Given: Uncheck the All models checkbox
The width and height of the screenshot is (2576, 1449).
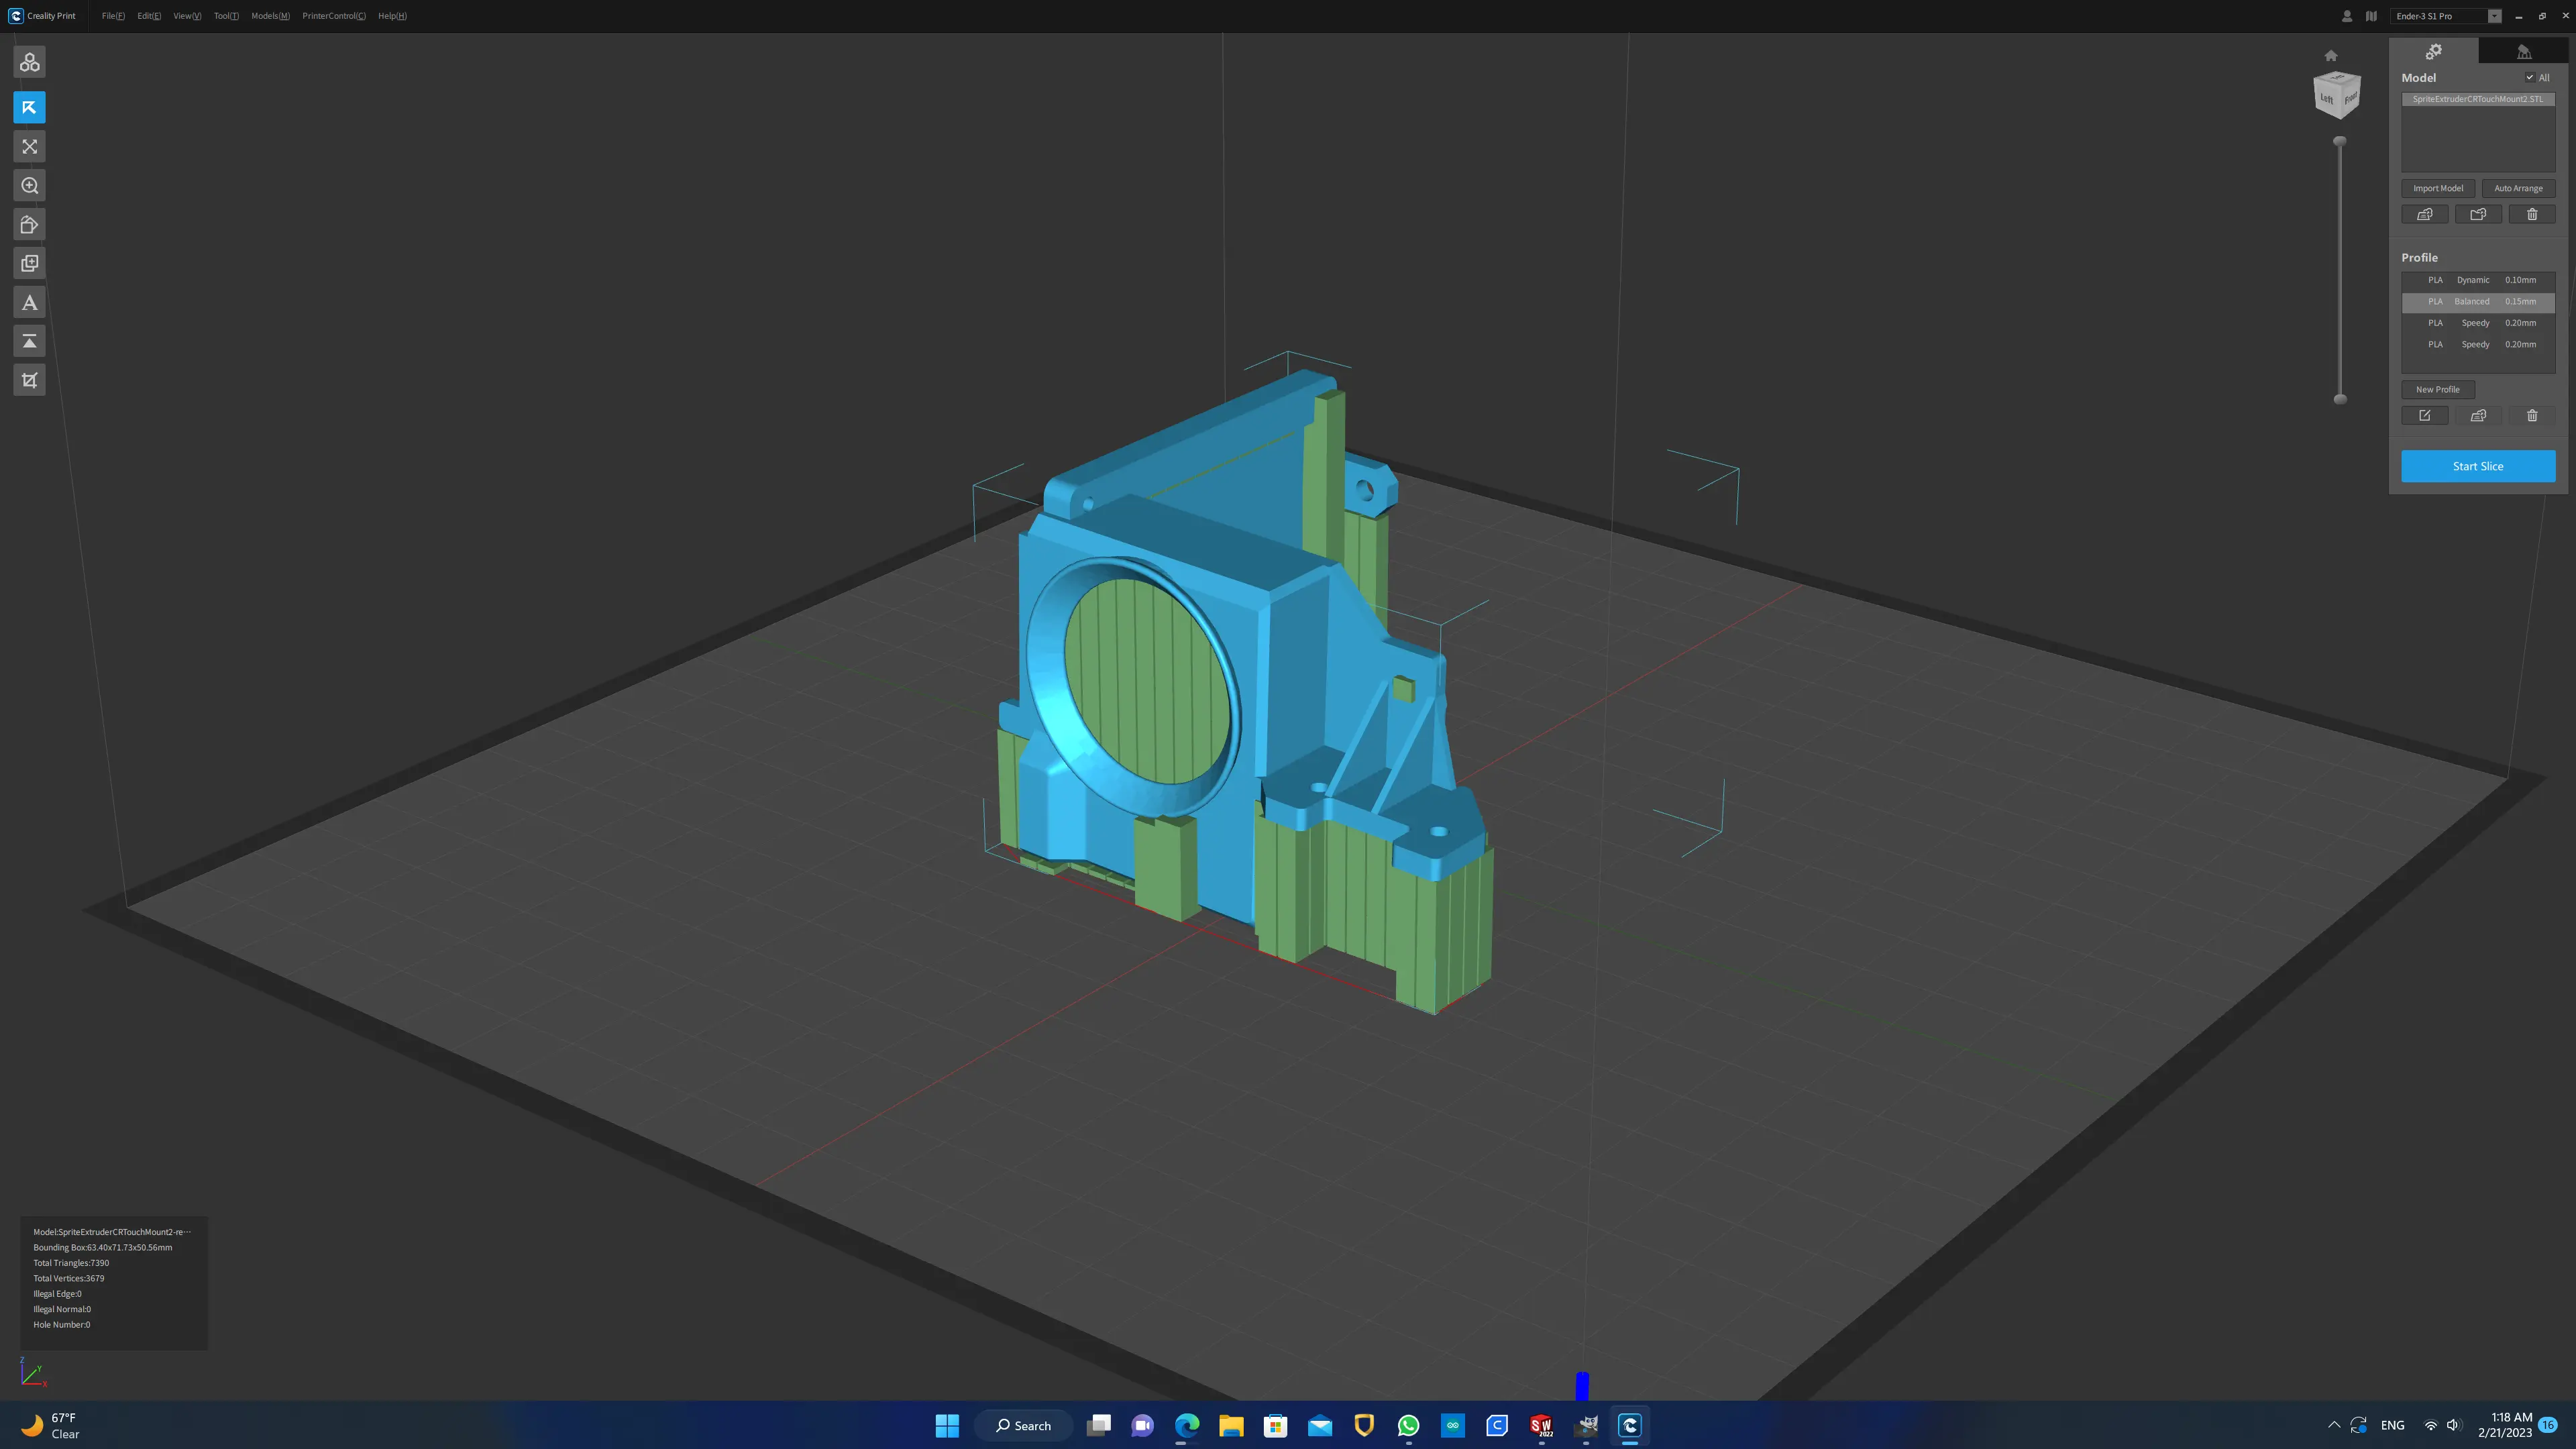Looking at the screenshot, I should [2530, 78].
